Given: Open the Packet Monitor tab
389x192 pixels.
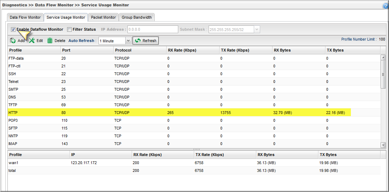Looking at the screenshot, I should pos(103,17).
